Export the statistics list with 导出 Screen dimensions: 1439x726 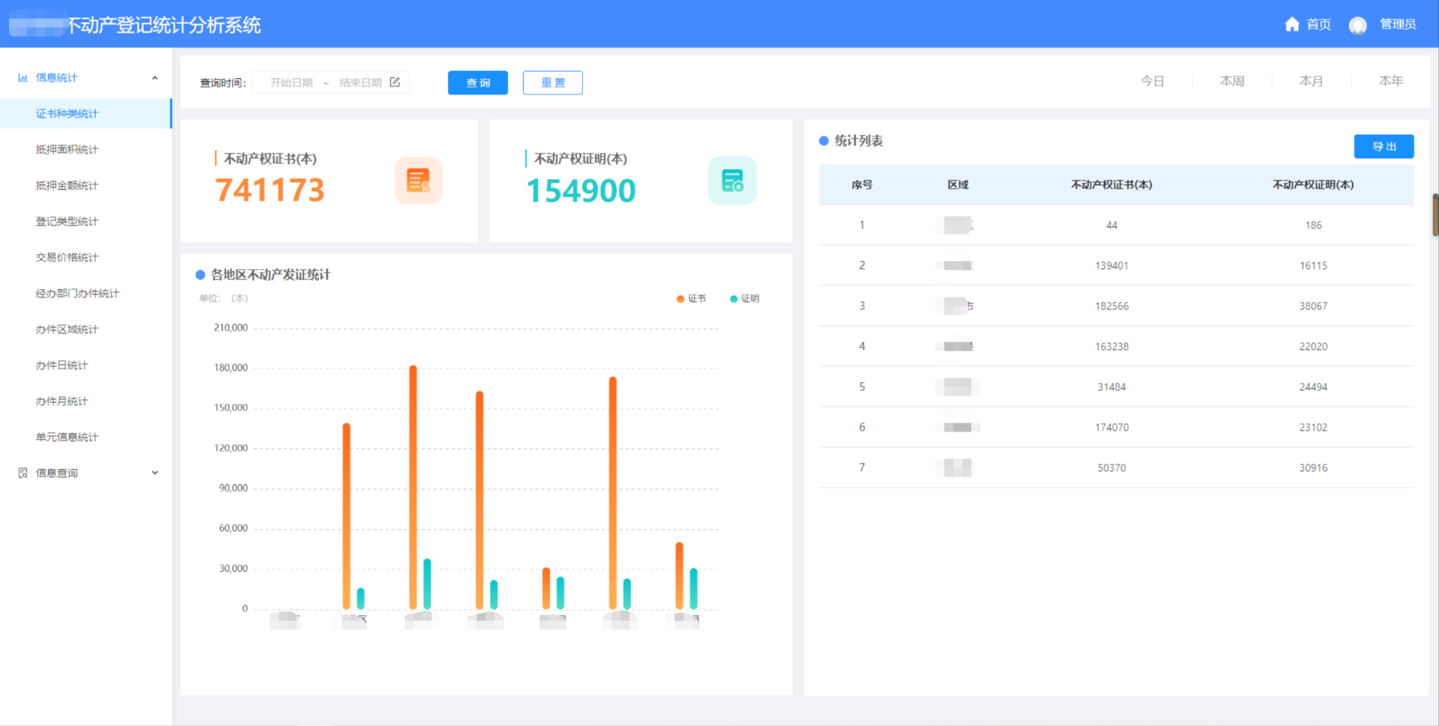[x=1384, y=147]
